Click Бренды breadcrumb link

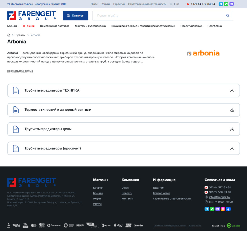tap(21, 35)
